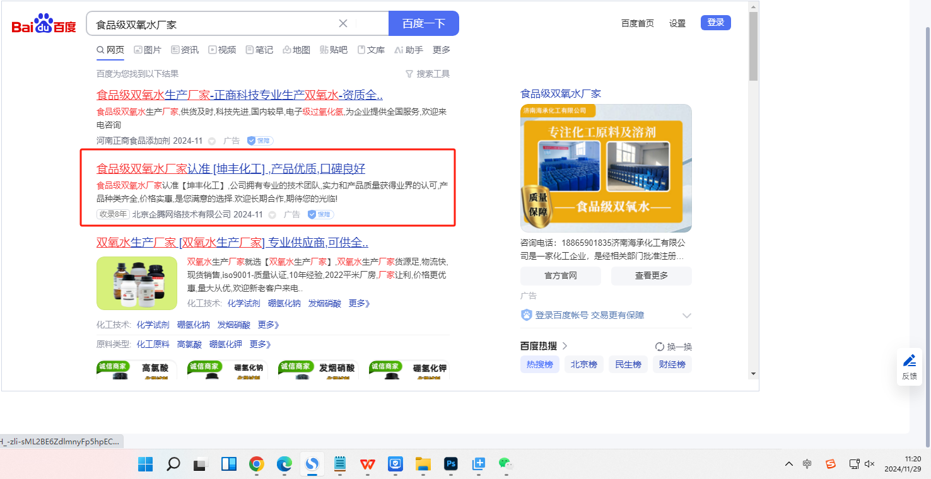Screen dimensions: 931x479
Task: Expand the 更多 search category menu
Action: click(x=442, y=50)
